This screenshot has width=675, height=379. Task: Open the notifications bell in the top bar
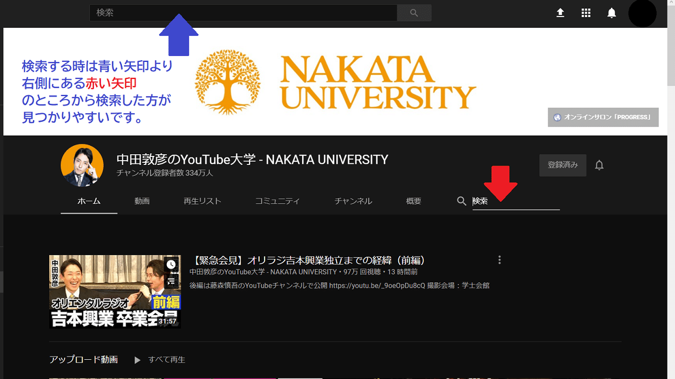(611, 13)
